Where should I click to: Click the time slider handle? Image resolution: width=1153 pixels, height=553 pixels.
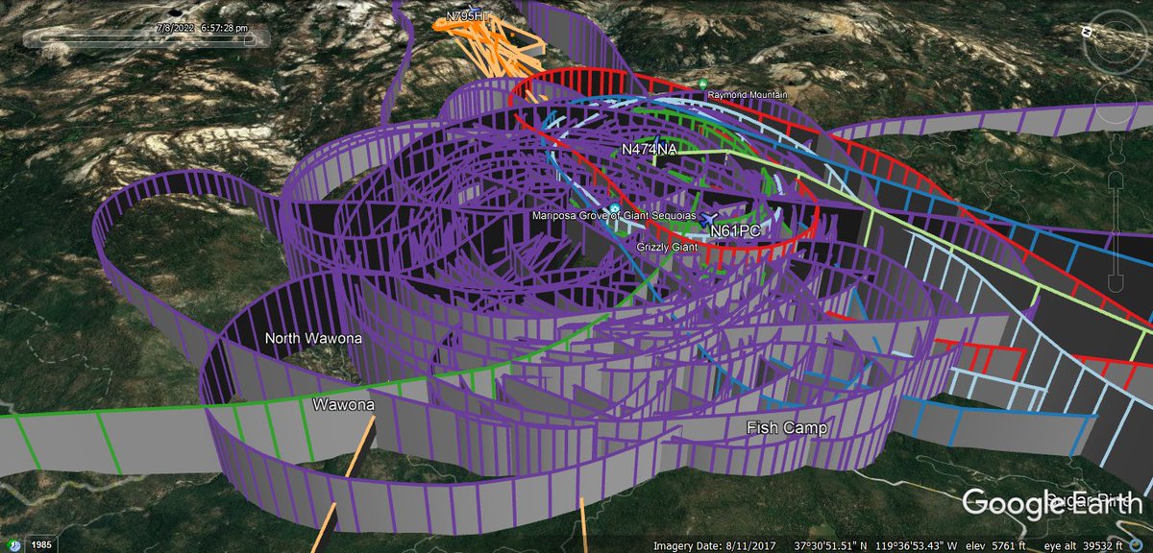coord(250,39)
